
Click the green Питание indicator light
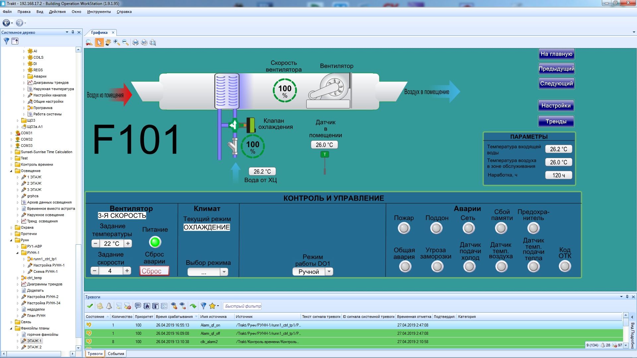[155, 242]
